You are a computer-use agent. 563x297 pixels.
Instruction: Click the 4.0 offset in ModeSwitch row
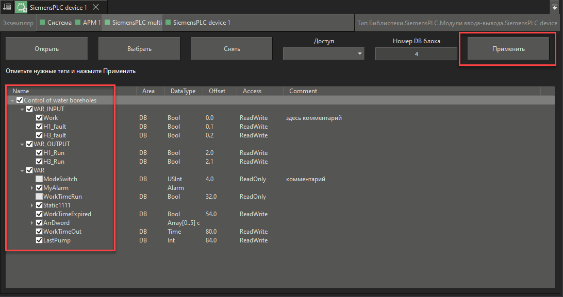pos(210,179)
